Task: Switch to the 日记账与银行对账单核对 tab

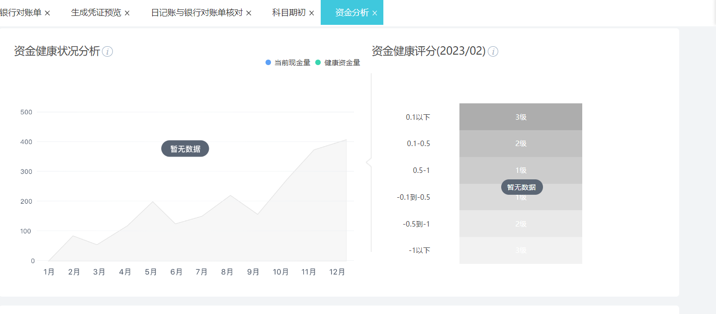Action: [196, 12]
